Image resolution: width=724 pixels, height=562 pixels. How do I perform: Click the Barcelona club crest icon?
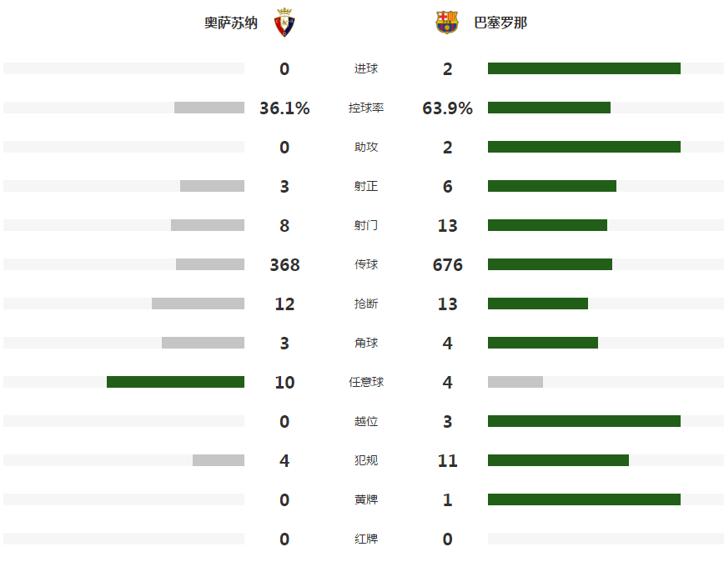coord(447,23)
